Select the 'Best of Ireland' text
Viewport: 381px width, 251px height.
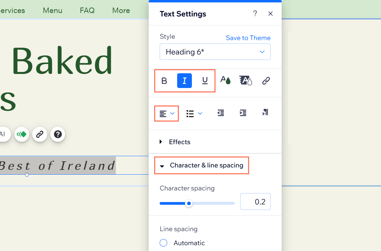pos(57,166)
